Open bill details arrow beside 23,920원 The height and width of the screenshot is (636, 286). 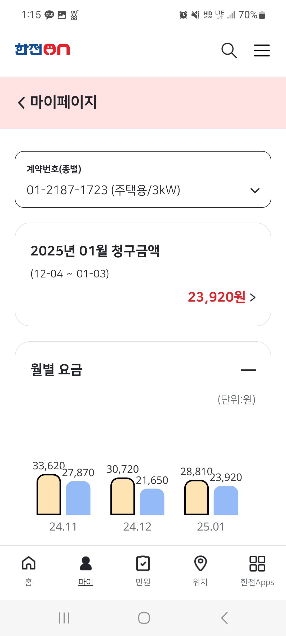coord(253,297)
